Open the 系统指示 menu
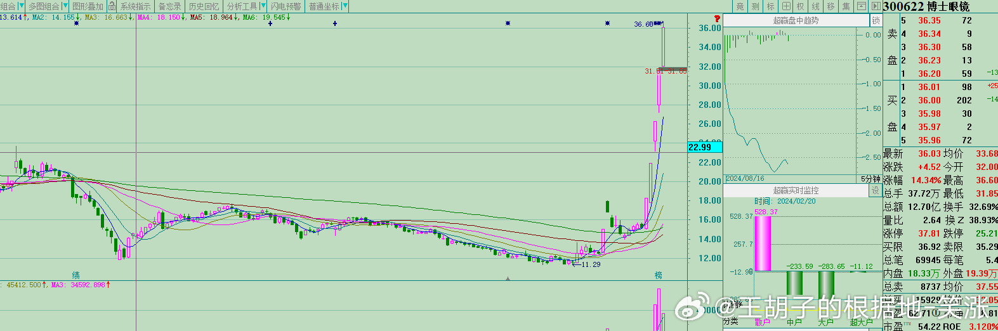Screen dimensions: 998x331 [136, 6]
